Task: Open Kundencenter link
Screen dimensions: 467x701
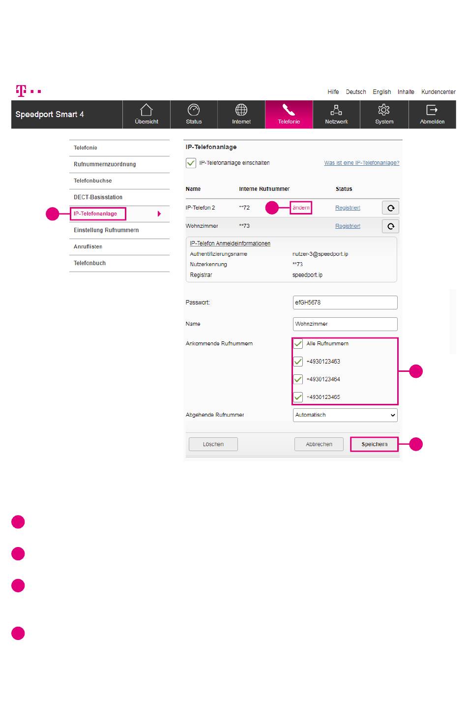Action: click(438, 92)
